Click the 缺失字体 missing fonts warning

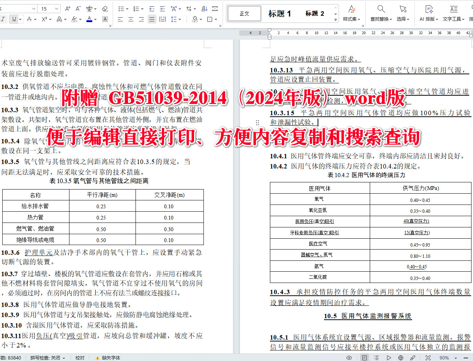pos(108,358)
